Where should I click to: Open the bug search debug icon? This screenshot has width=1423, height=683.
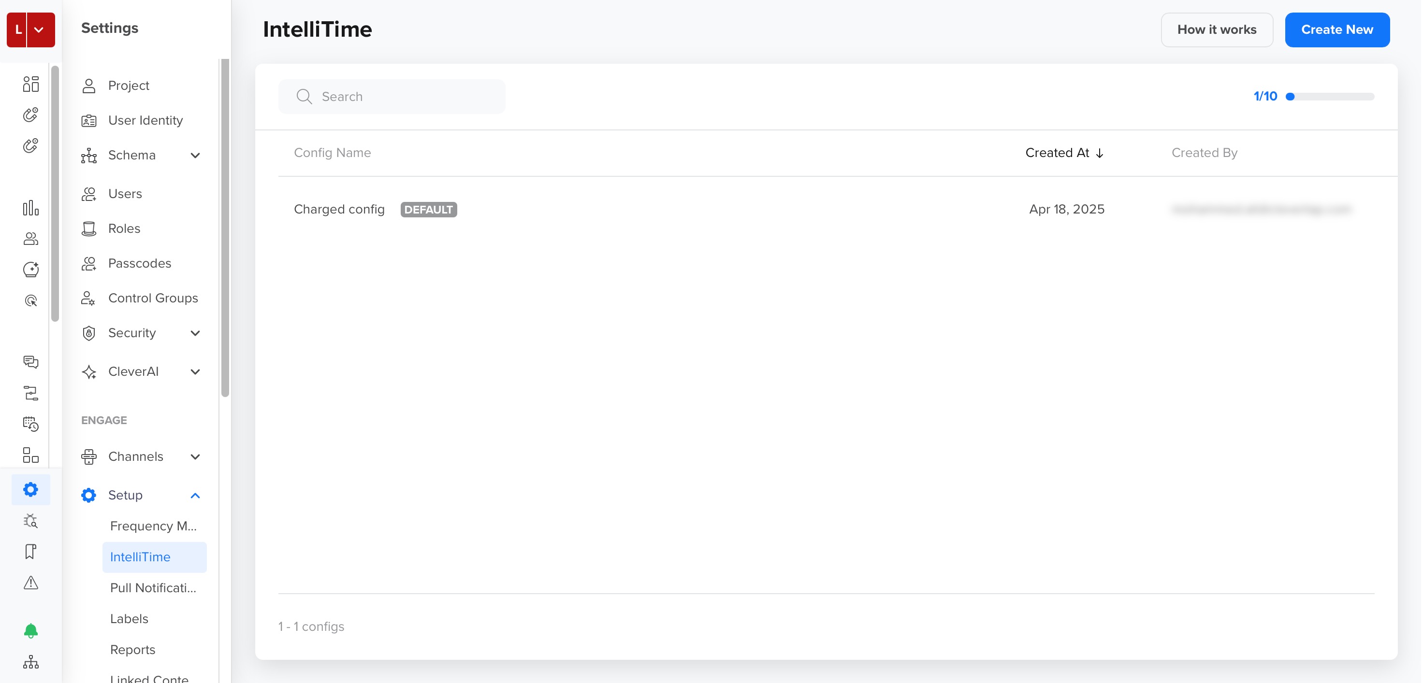click(31, 520)
